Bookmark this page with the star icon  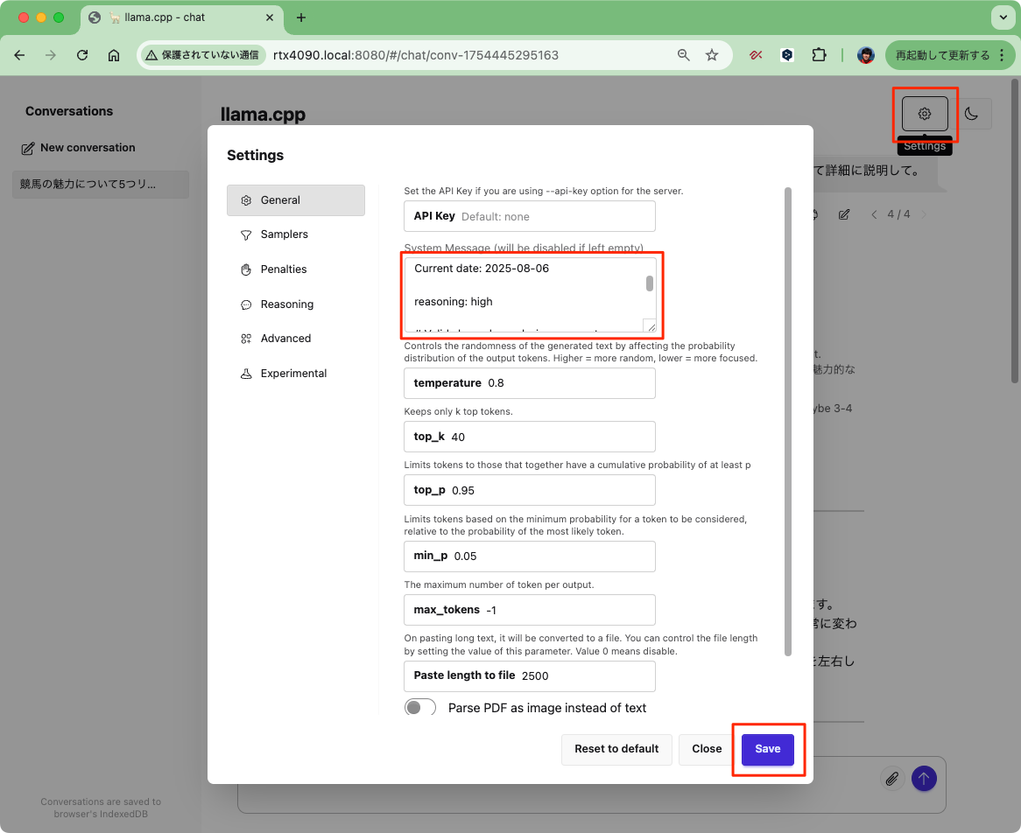tap(712, 55)
